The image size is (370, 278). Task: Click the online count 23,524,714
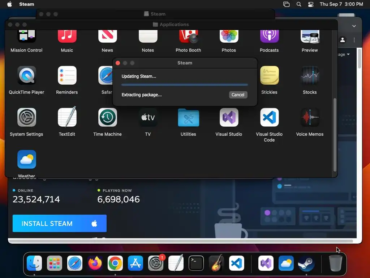[x=36, y=199]
